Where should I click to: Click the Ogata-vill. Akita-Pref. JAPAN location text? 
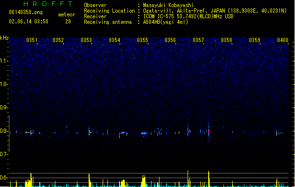pos(215,11)
